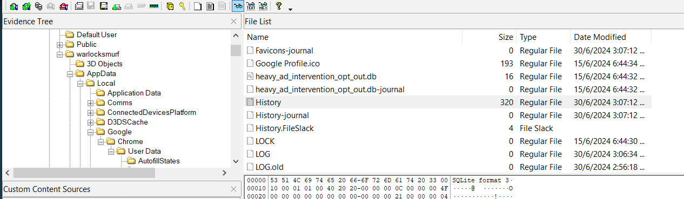
Task: Select the Favicons-journal file
Action: tap(284, 51)
